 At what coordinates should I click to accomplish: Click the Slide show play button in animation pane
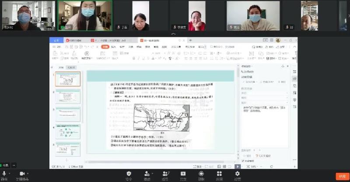tap(263, 156)
